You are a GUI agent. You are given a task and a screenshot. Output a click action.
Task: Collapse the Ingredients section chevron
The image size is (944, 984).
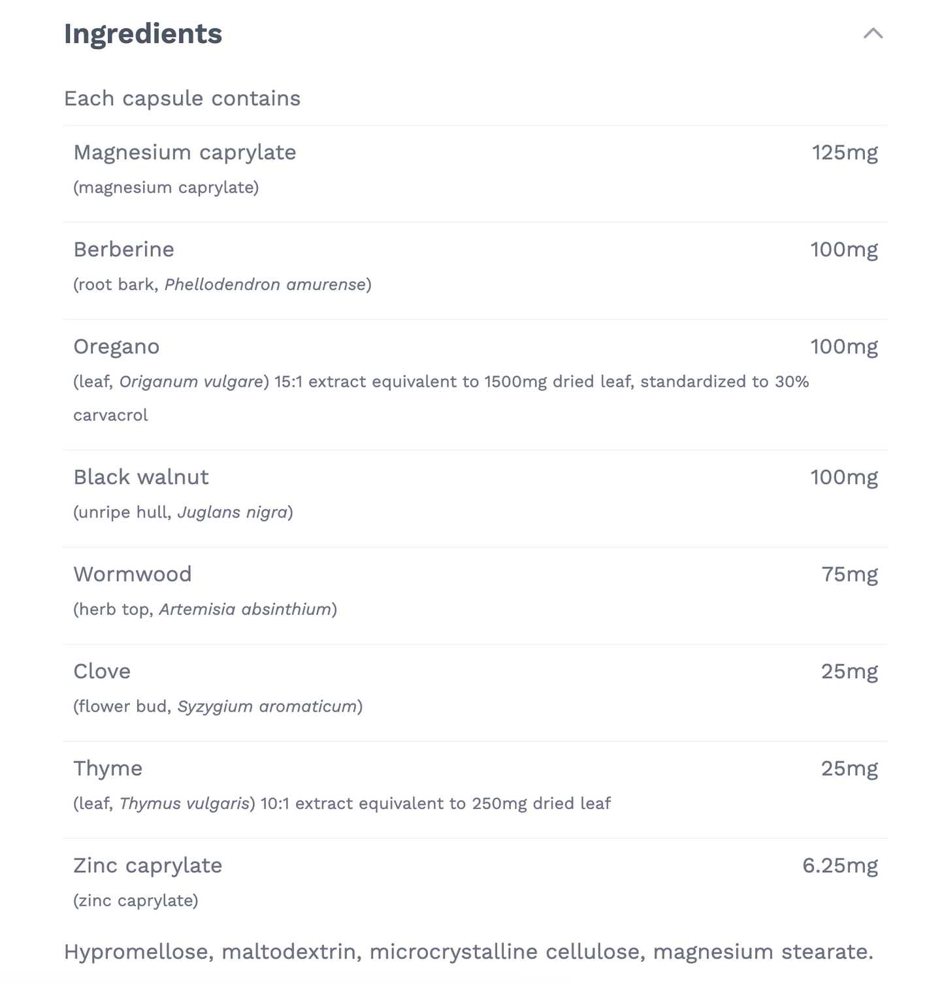[873, 33]
